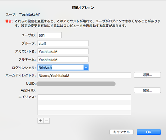Click the 詳細オプション dialog title
The width and height of the screenshot is (166, 140).
click(x=83, y=8)
